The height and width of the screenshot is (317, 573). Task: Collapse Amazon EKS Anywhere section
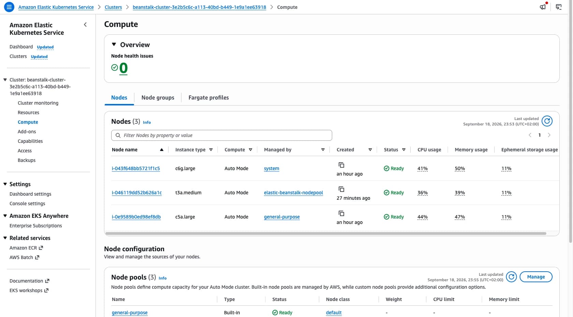5,216
